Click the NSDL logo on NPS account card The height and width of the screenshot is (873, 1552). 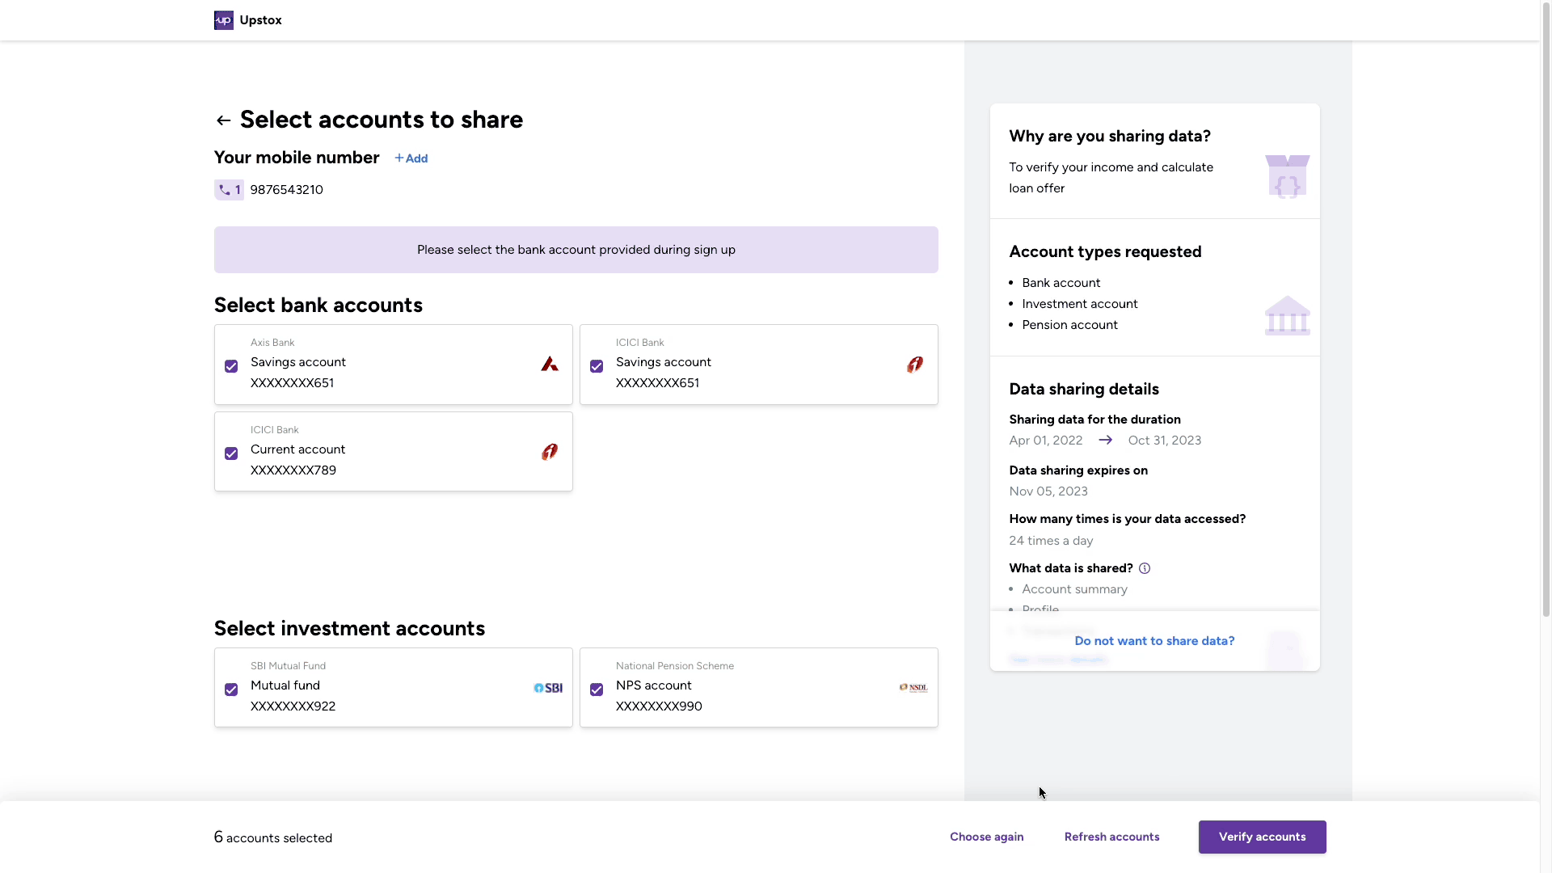(x=913, y=688)
